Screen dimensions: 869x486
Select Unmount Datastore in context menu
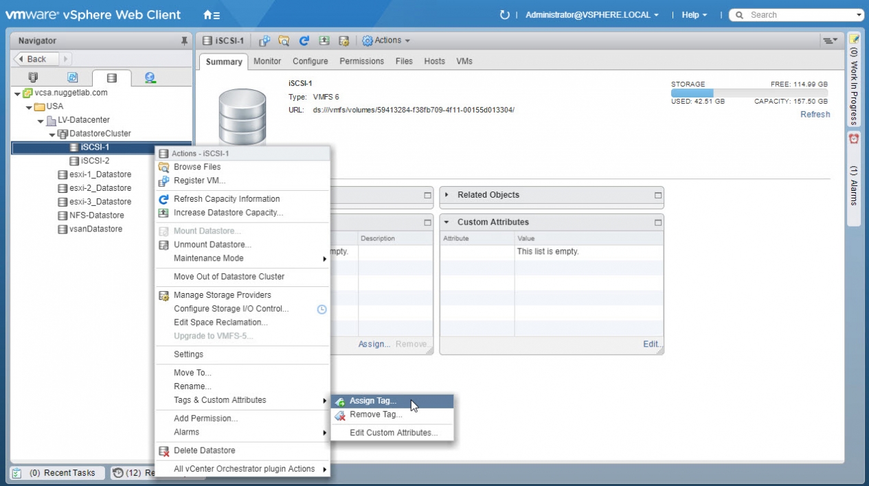[x=212, y=244]
